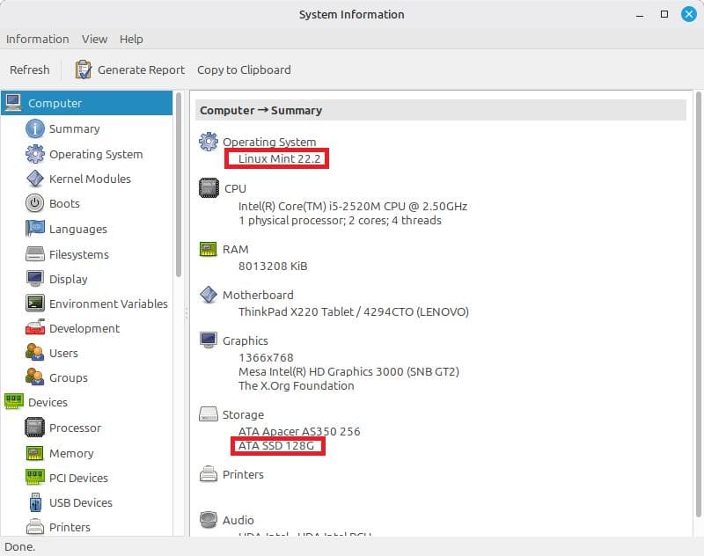The height and width of the screenshot is (556, 704).
Task: Open the Boots power icon entry
Action: (34, 203)
